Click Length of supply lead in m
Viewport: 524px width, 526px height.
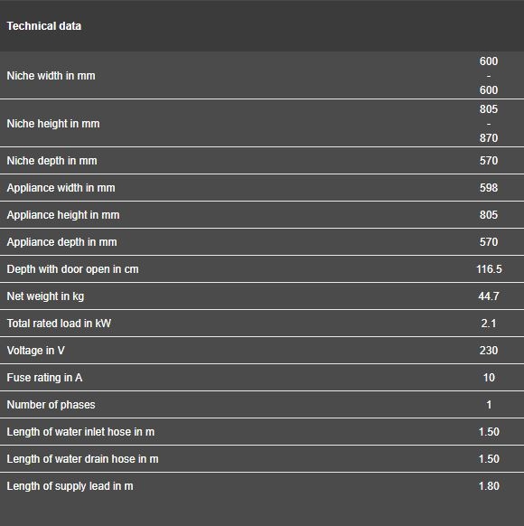[x=70, y=485]
